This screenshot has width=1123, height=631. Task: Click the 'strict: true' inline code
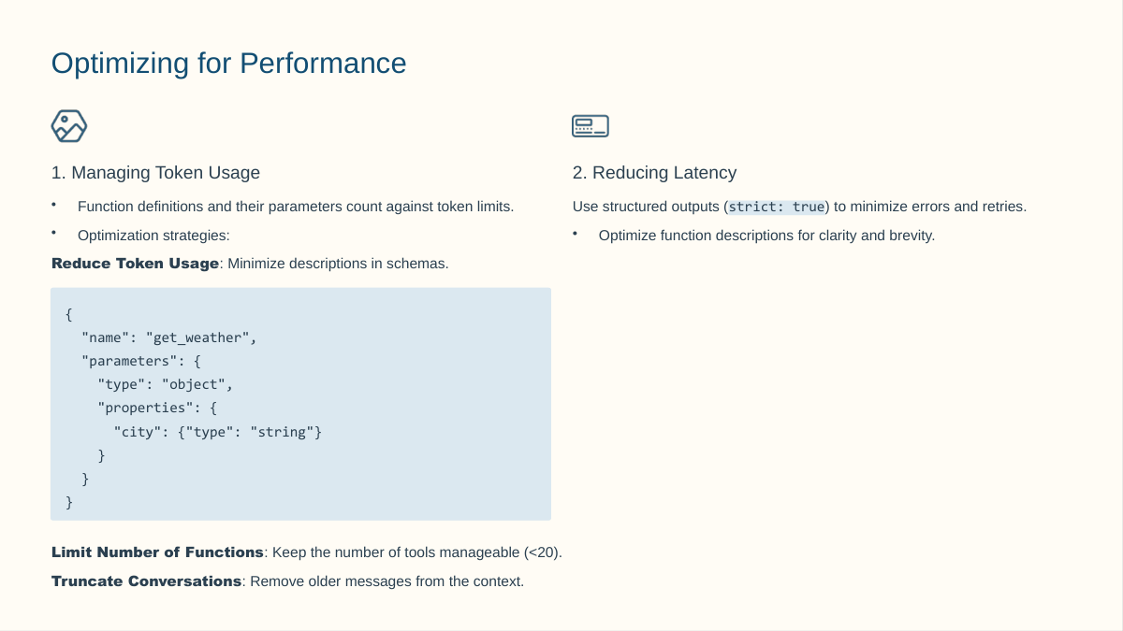777,207
